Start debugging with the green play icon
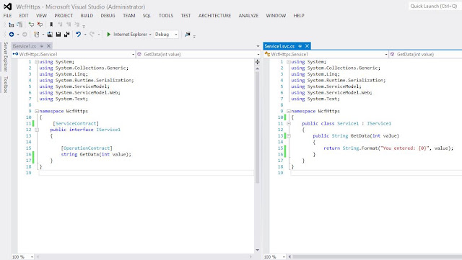Viewport: 462px width, 260px height. click(x=109, y=35)
